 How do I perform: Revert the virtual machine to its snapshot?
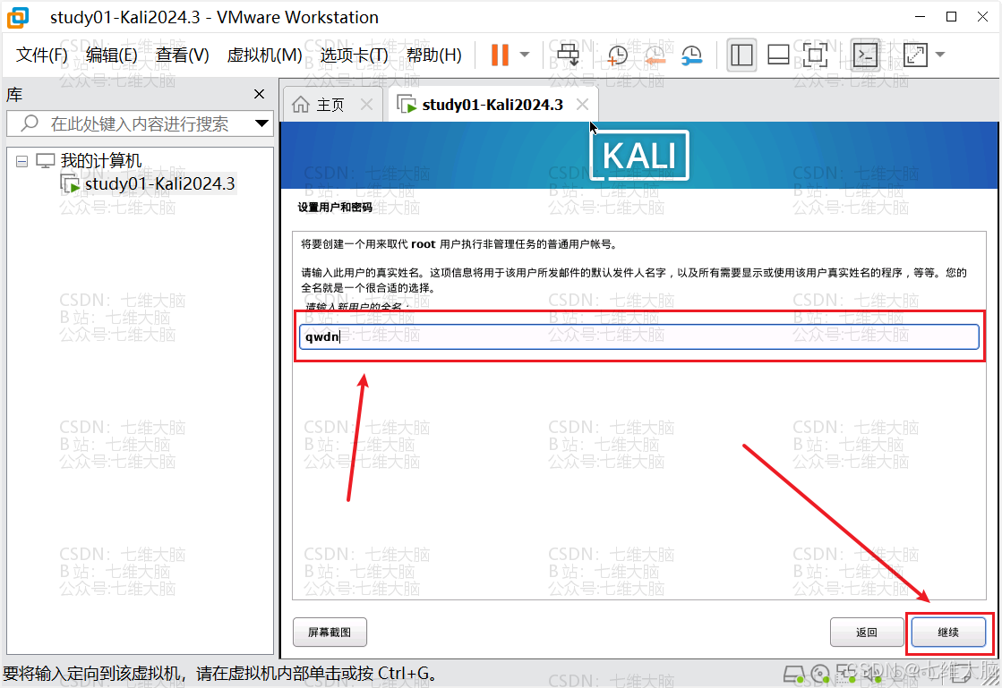[x=655, y=55]
